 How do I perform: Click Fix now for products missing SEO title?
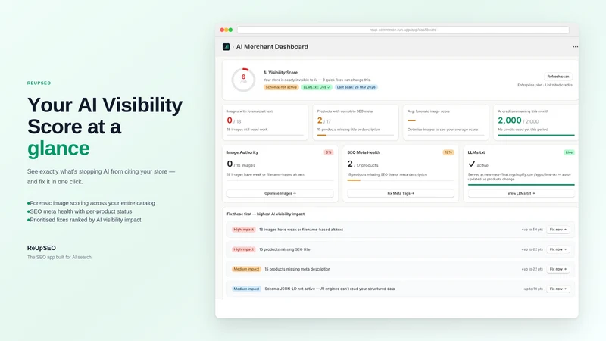558,249
